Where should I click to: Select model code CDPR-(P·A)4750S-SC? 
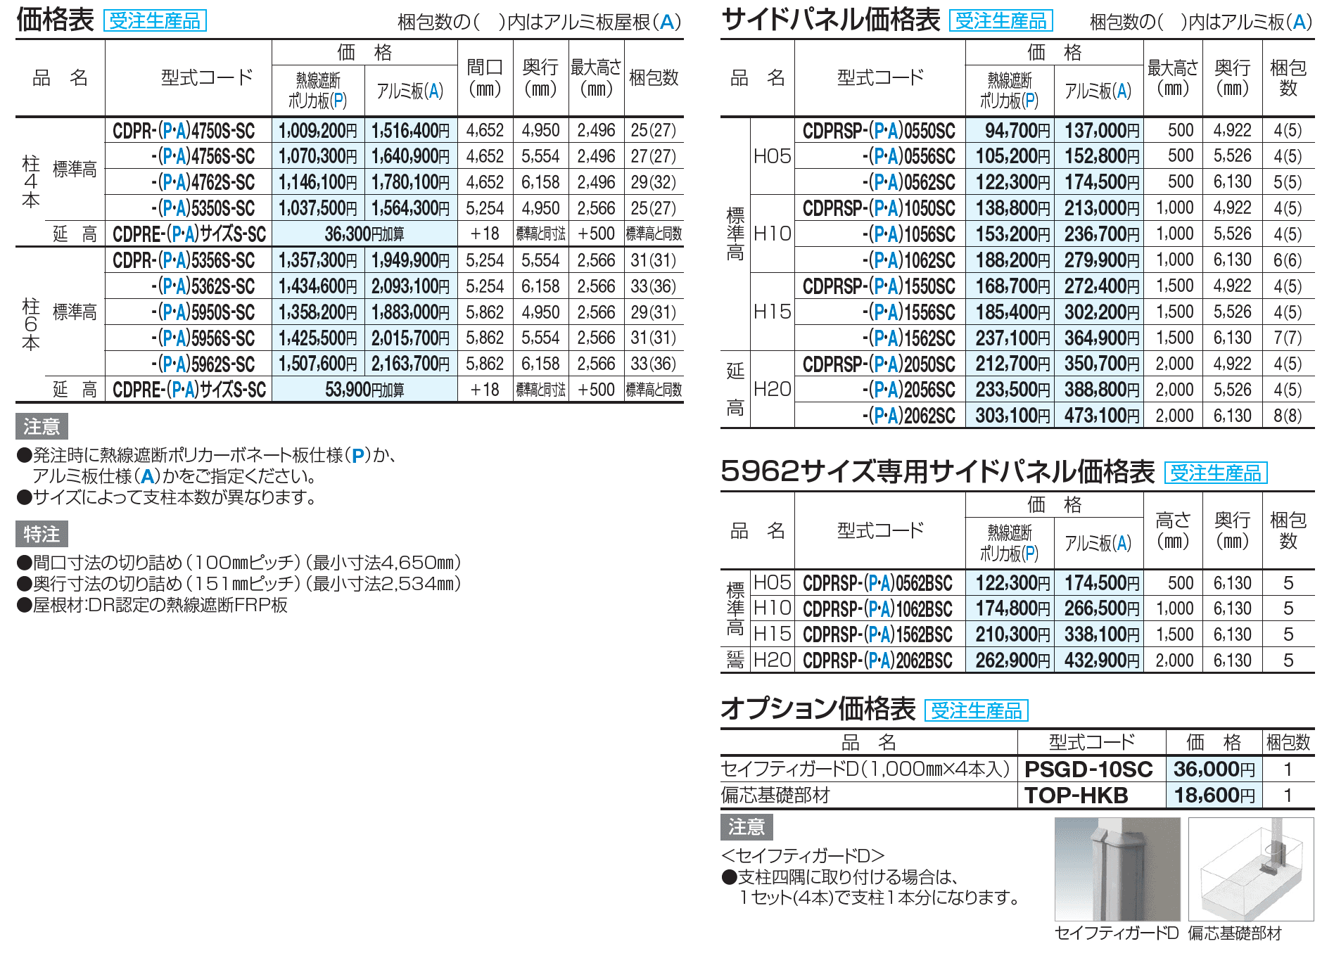[184, 131]
